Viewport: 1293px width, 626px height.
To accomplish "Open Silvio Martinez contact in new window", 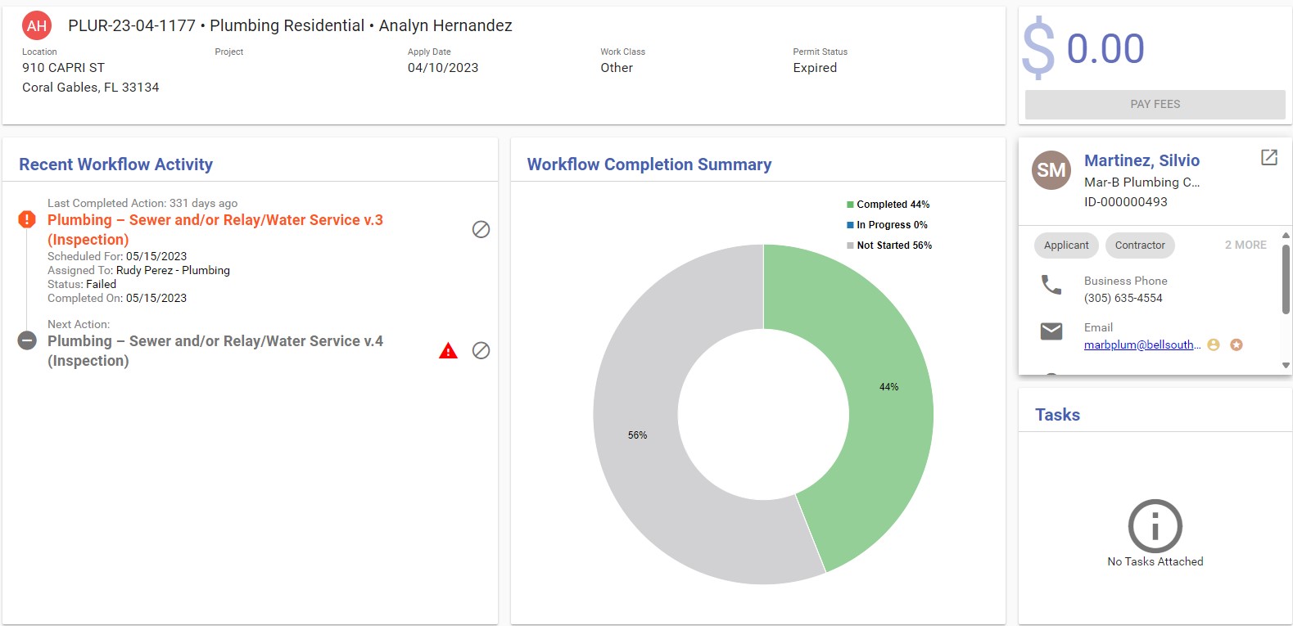I will [1268, 158].
